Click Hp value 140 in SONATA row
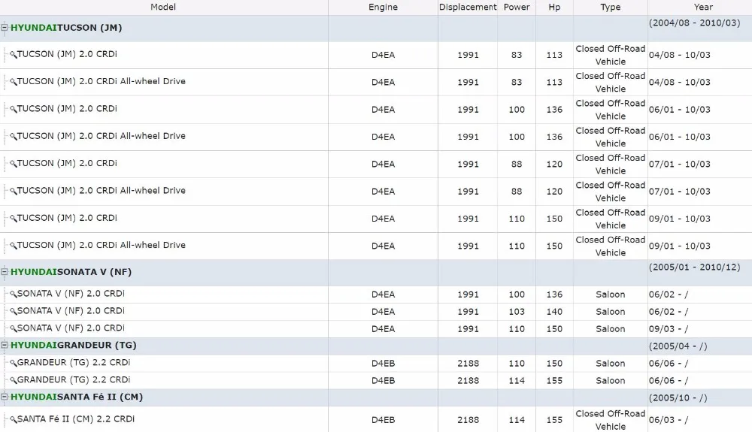752x432 pixels. click(554, 312)
